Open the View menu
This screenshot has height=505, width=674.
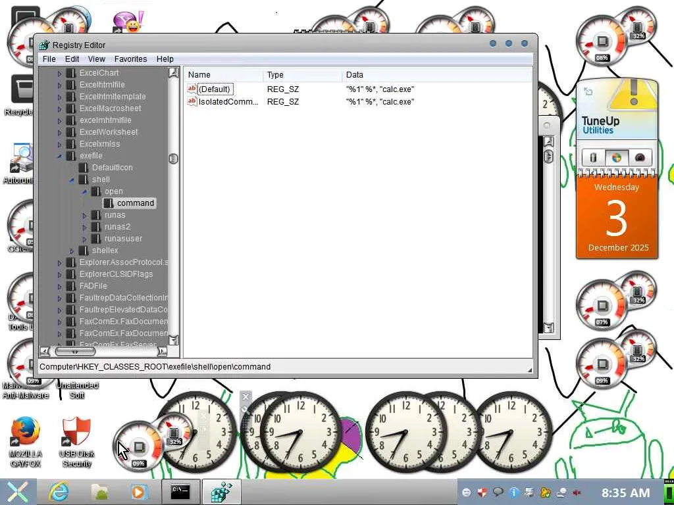97,59
